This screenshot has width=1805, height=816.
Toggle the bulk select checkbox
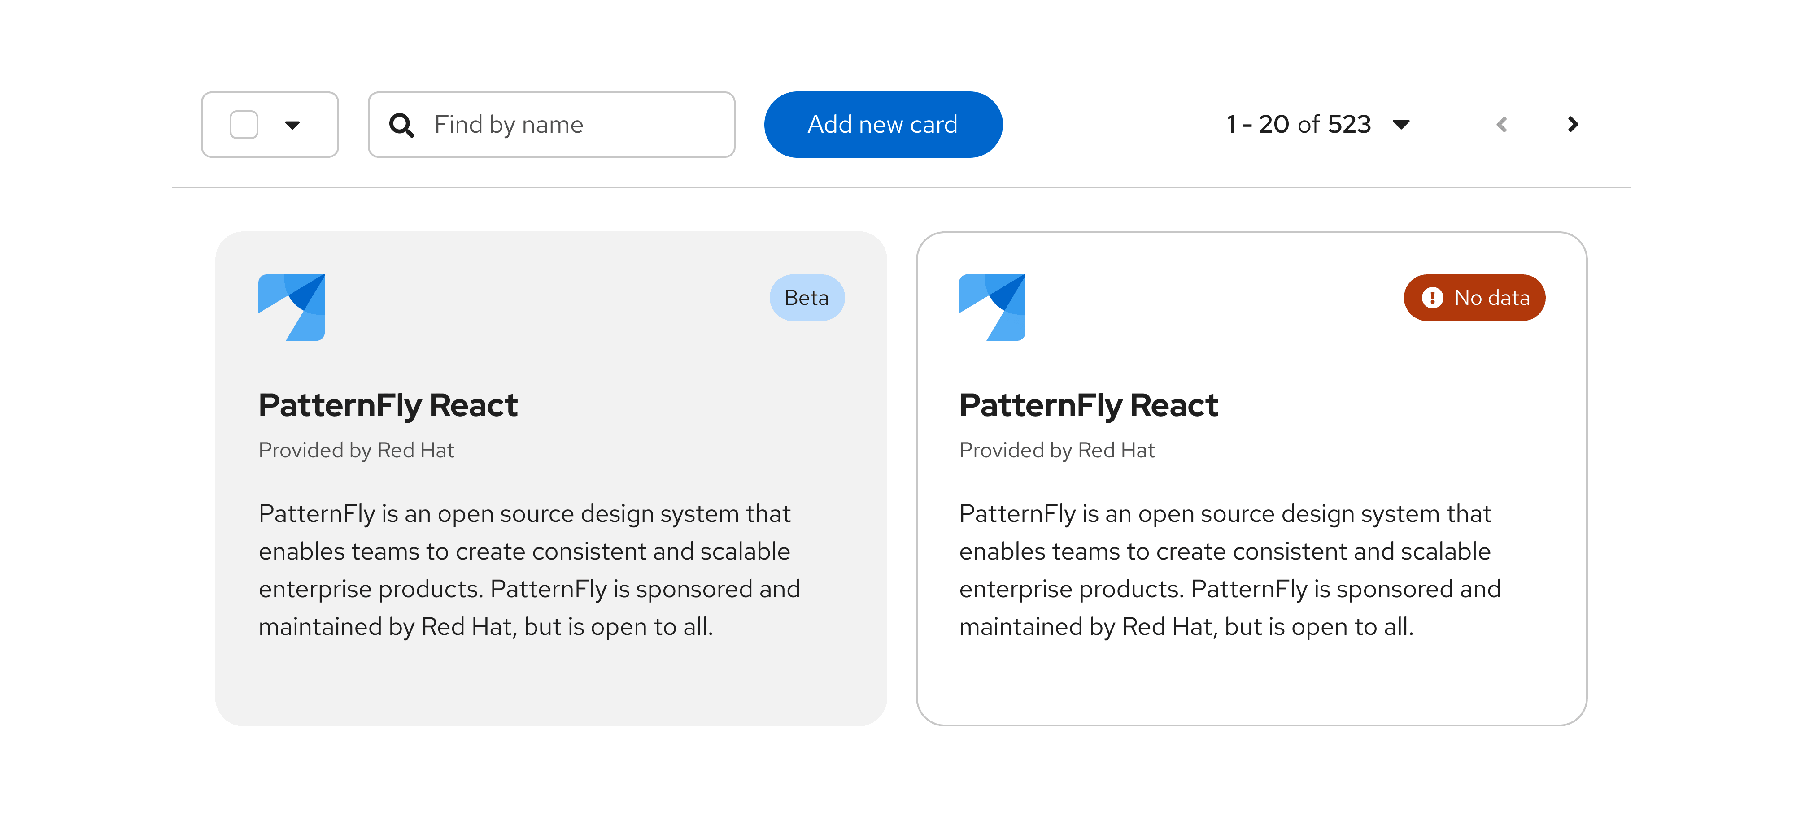[246, 124]
